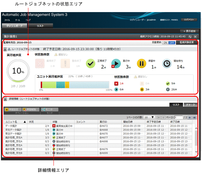Click the clock icon in @A698 row
Image resolution: width=202 pixels, height=174 pixels.
point(54,142)
